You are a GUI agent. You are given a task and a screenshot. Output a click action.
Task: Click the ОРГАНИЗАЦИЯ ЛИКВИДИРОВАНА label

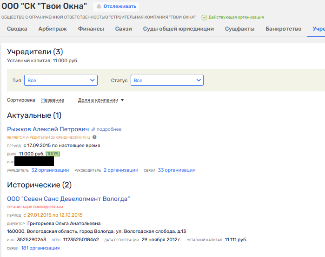coord(35,207)
